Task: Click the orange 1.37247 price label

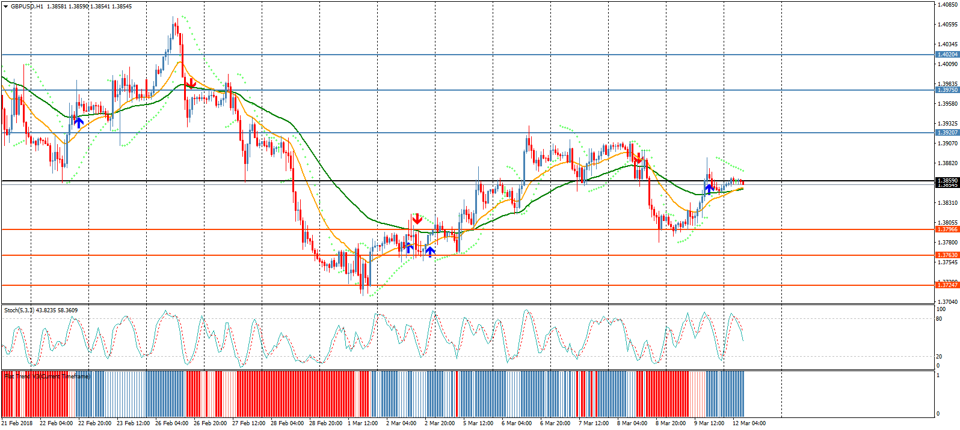Action: (x=947, y=285)
